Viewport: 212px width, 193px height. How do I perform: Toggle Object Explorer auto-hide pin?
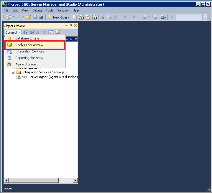coord(71,26)
